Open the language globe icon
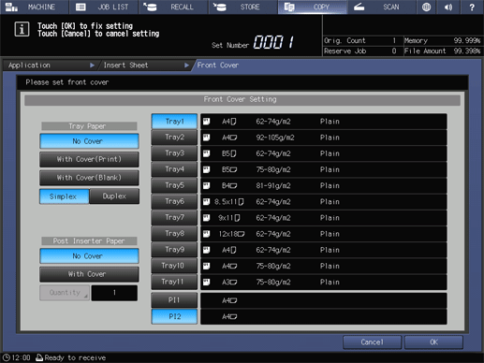Screen dimensions: 484x363 pyautogui.click(x=426, y=7)
